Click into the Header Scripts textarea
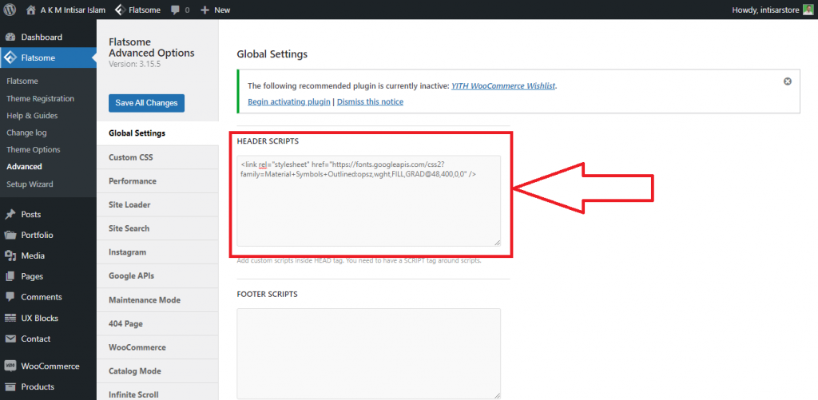Viewport: 818px width, 400px height. (x=369, y=200)
